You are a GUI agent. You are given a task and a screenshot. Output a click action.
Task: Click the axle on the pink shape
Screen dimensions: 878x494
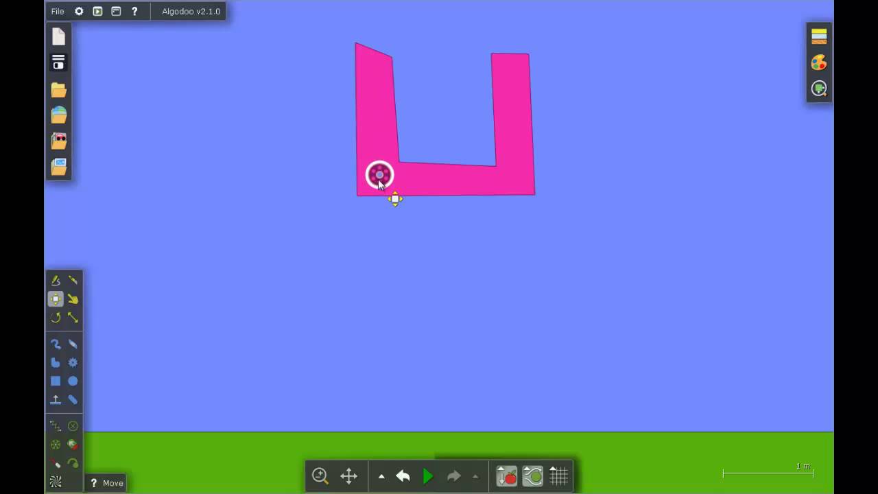[379, 175]
